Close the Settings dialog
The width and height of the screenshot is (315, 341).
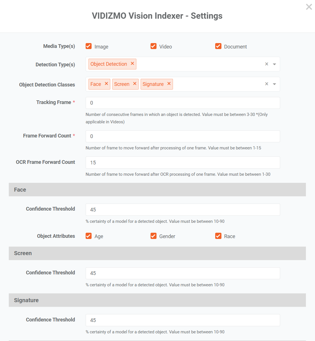pos(309,7)
